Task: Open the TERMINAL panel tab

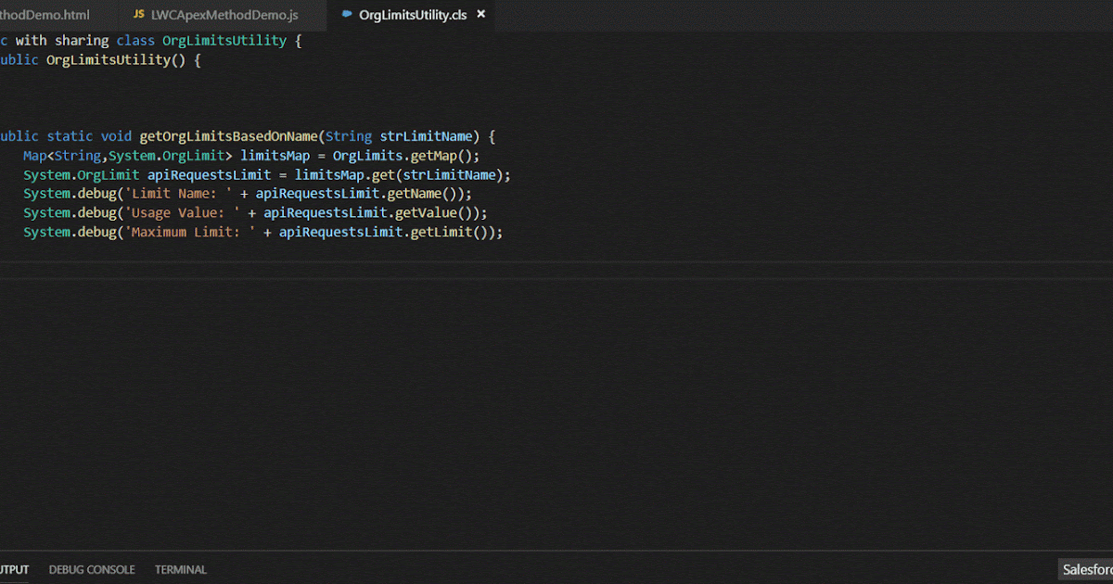Action: [x=181, y=569]
